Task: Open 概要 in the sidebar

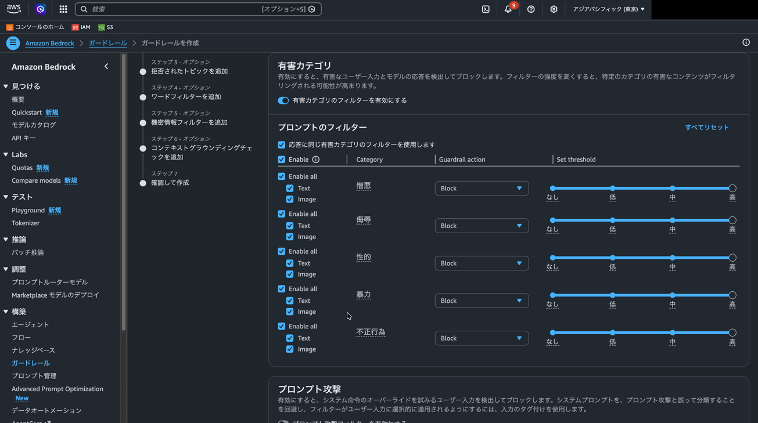Action: [18, 100]
